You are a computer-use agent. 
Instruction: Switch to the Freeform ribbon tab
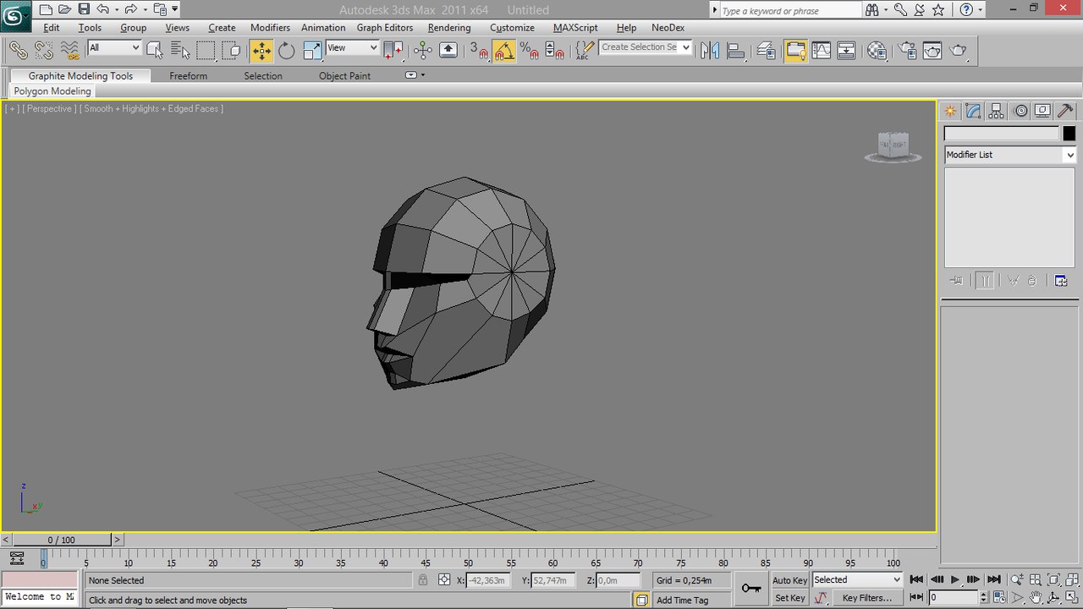[188, 76]
